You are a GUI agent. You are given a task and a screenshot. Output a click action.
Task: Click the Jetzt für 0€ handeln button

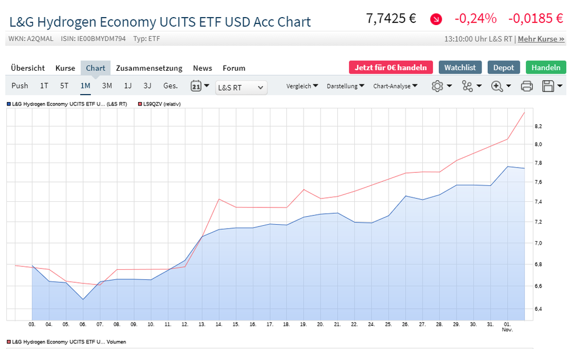(x=391, y=67)
